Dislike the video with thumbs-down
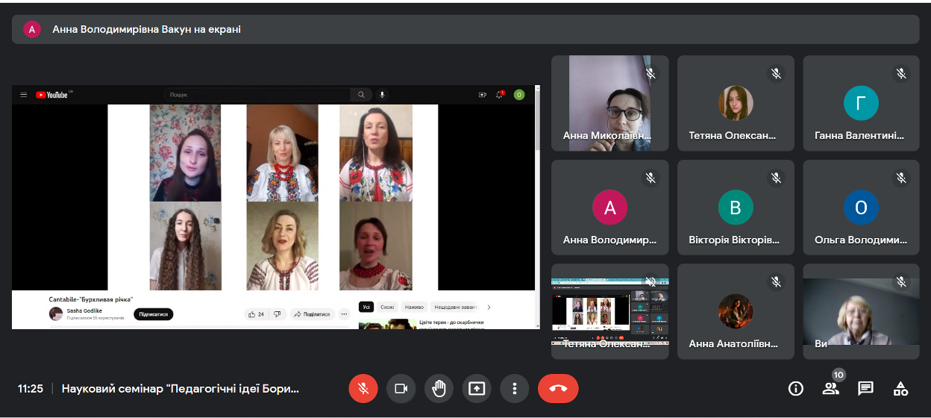Screen dimensions: 931x418 [277, 314]
